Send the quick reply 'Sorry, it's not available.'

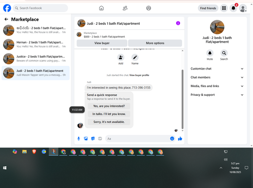(109, 122)
